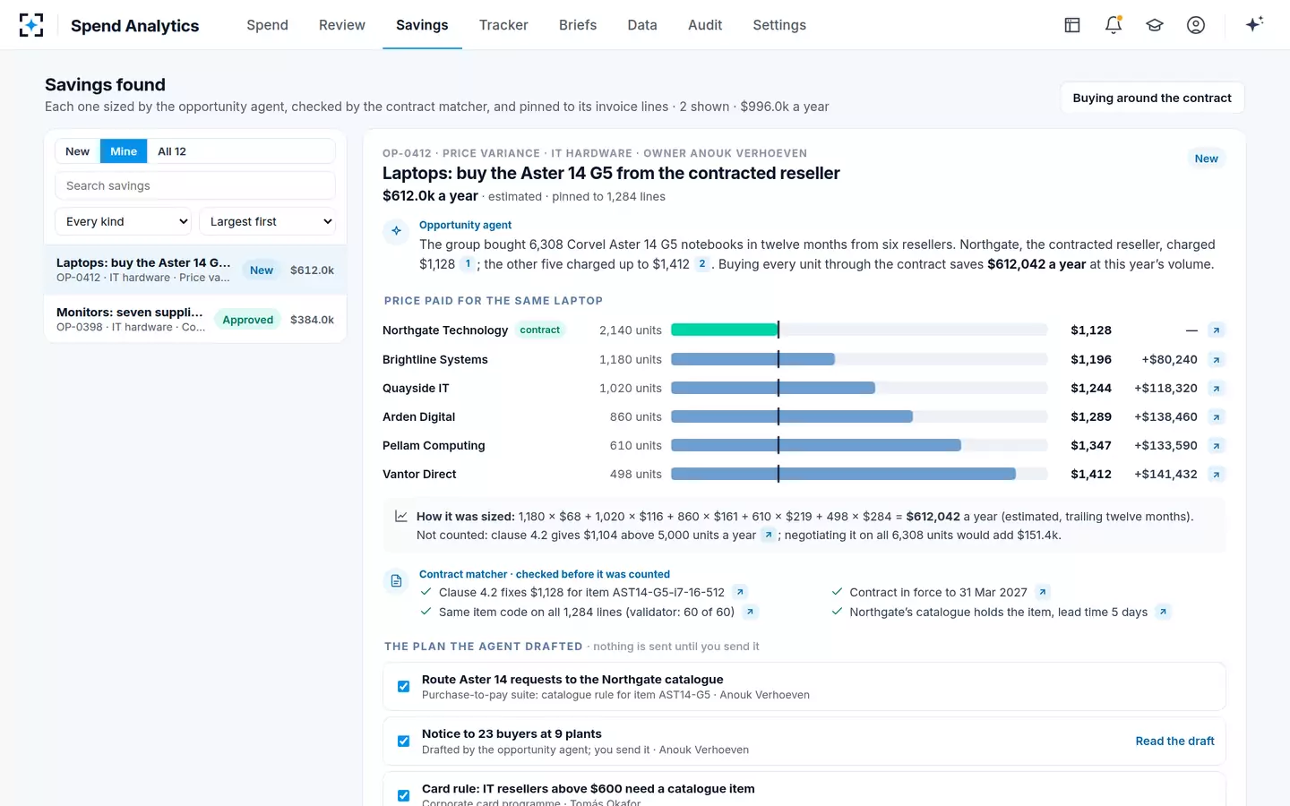1290x806 pixels.
Task: Uncheck Route Aster 14 requests step
Action: click(x=404, y=687)
